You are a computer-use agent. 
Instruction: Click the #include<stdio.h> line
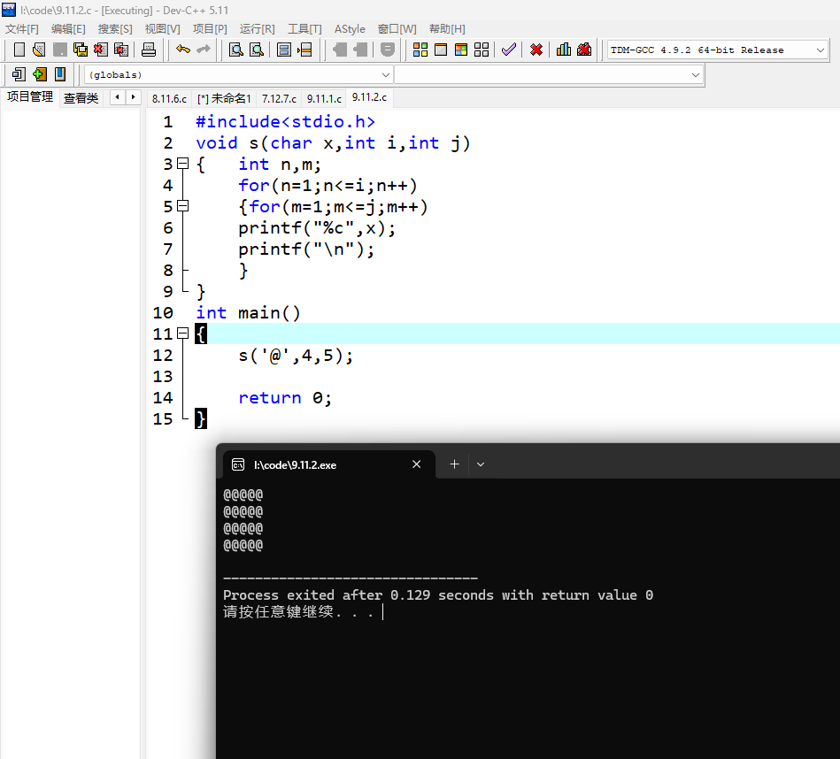(x=286, y=121)
